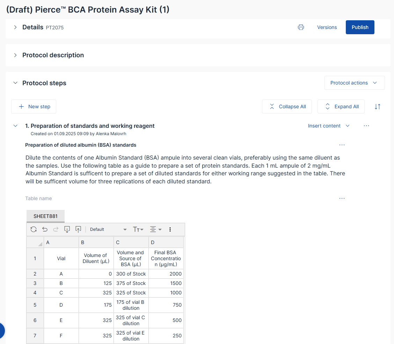Open the Protocol actions dropdown
The height and width of the screenshot is (344, 394).
pos(354,83)
